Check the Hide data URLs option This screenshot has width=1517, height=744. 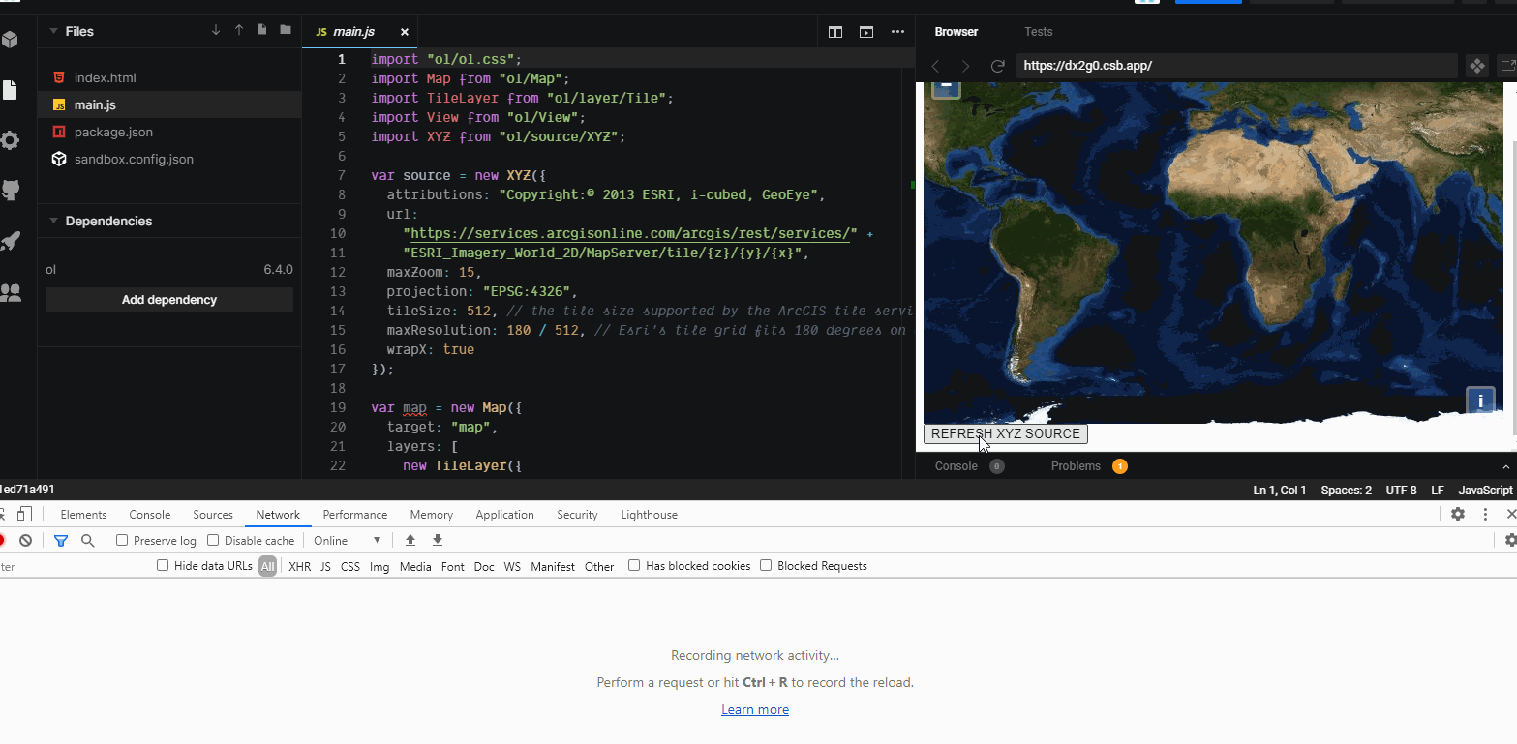[x=162, y=565]
